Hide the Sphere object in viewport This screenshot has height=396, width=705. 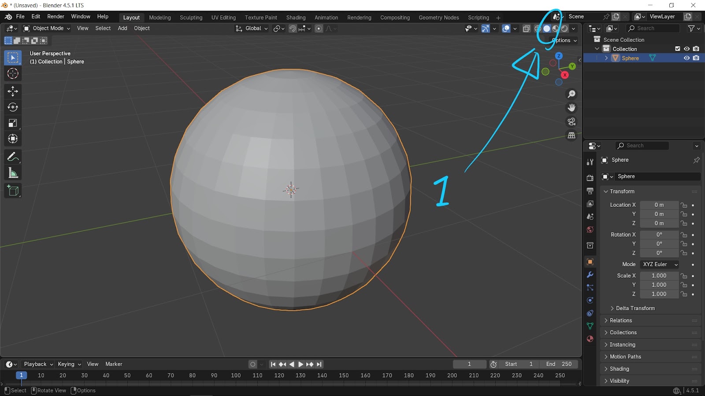click(x=686, y=58)
